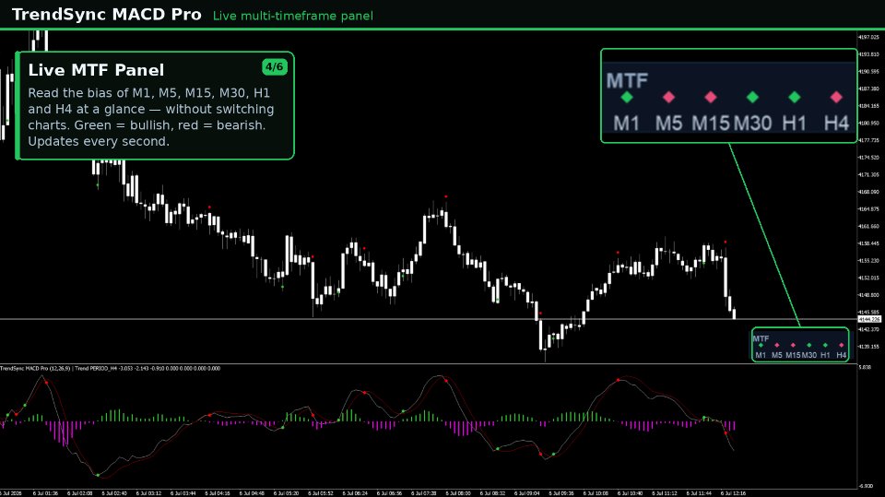Click the small M1 diamond in the chart's MTF panel
The image size is (885, 497).
(x=761, y=345)
